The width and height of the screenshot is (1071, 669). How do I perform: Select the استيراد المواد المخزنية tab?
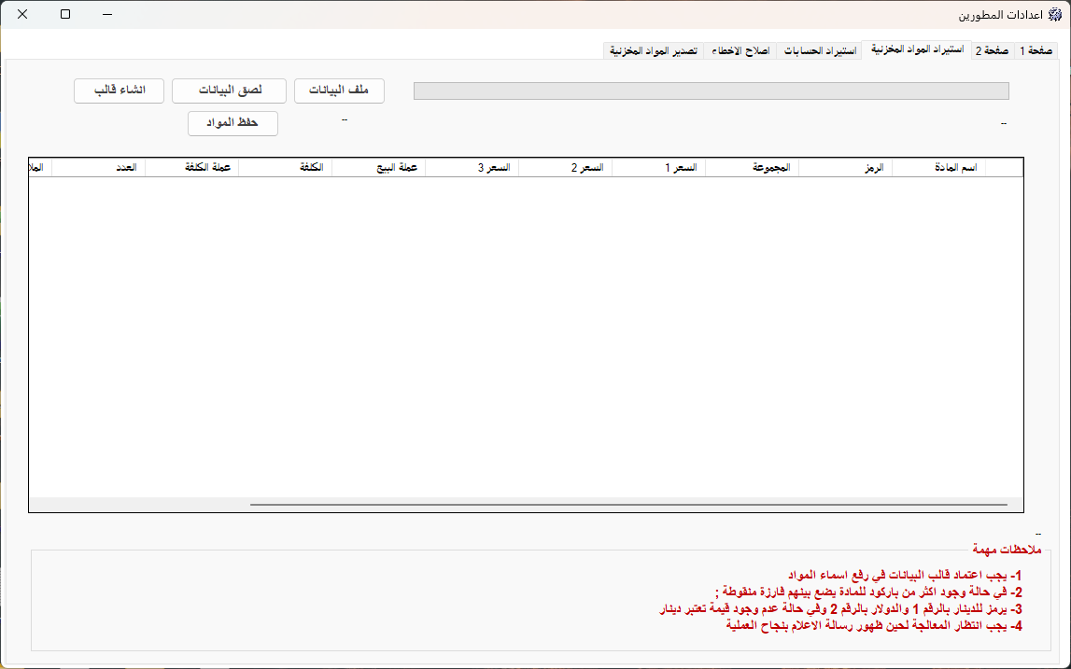[x=917, y=49]
